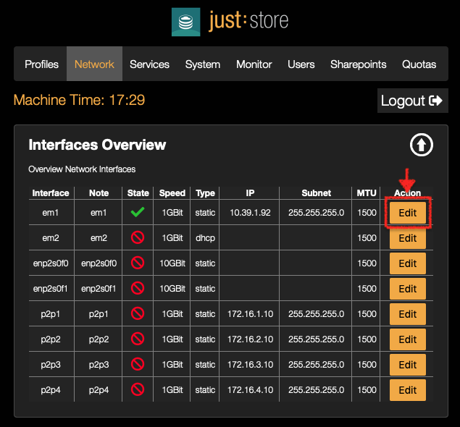This screenshot has width=460, height=427.
Task: Click the disabled state icon for p2p2
Action: tap(138, 339)
